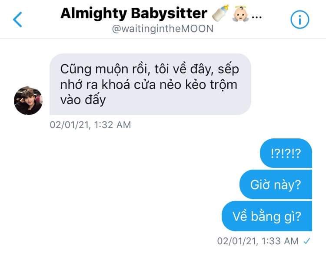
Task: Tap the delivered checkmark beside 1:33 AM
Action: 307,241
